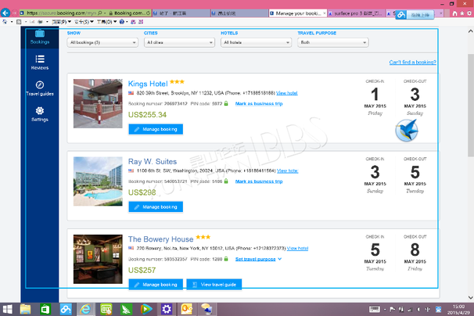Screen dimensions: 474x316
Task: Open the 页面(P) menu in the command bar
Action: (61, 22)
